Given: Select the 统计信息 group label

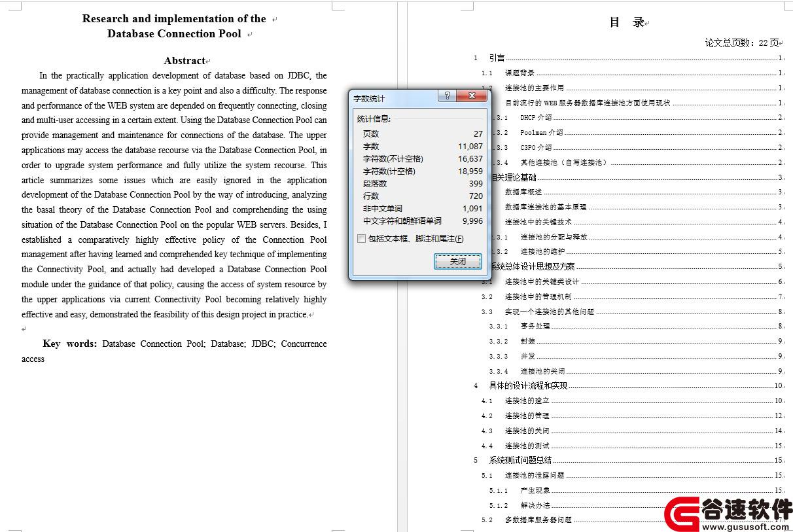Looking at the screenshot, I should point(374,119).
